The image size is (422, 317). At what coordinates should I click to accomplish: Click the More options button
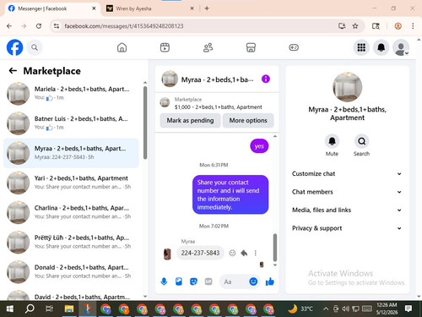(x=248, y=120)
